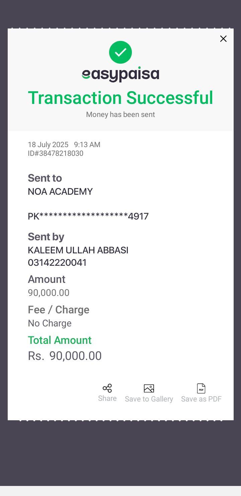Tap the Money has been sent subtitle

[120, 115]
